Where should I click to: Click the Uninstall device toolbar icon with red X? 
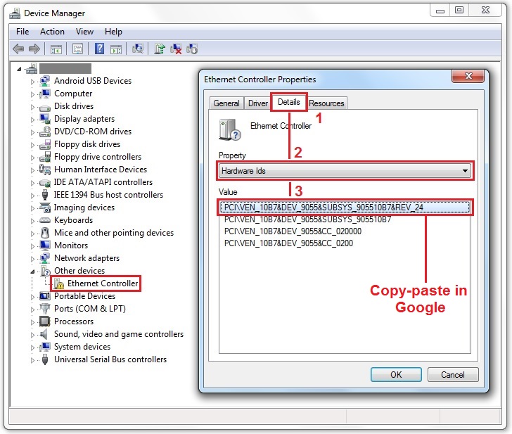tap(176, 49)
